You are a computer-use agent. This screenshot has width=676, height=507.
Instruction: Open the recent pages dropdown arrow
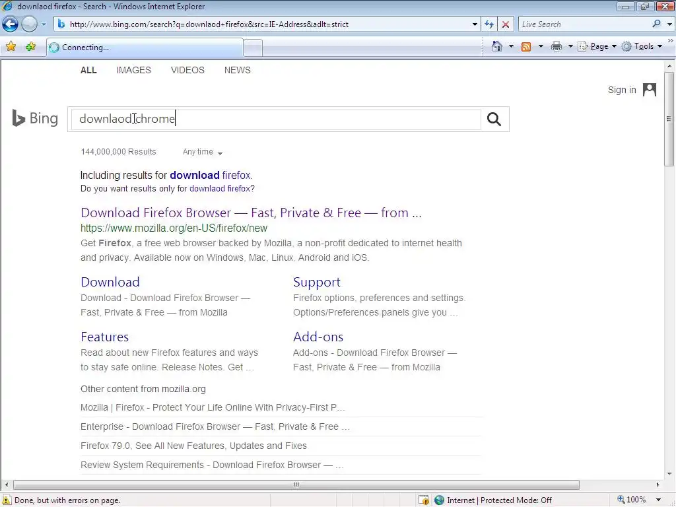coord(44,24)
